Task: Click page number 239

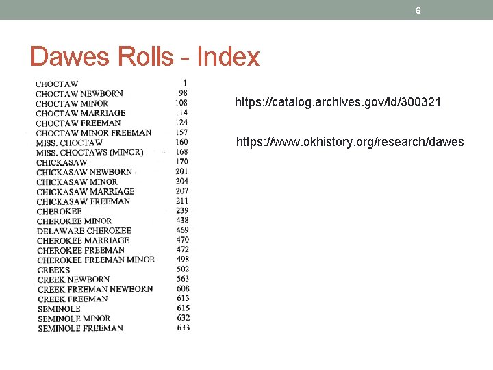Action: (x=182, y=210)
